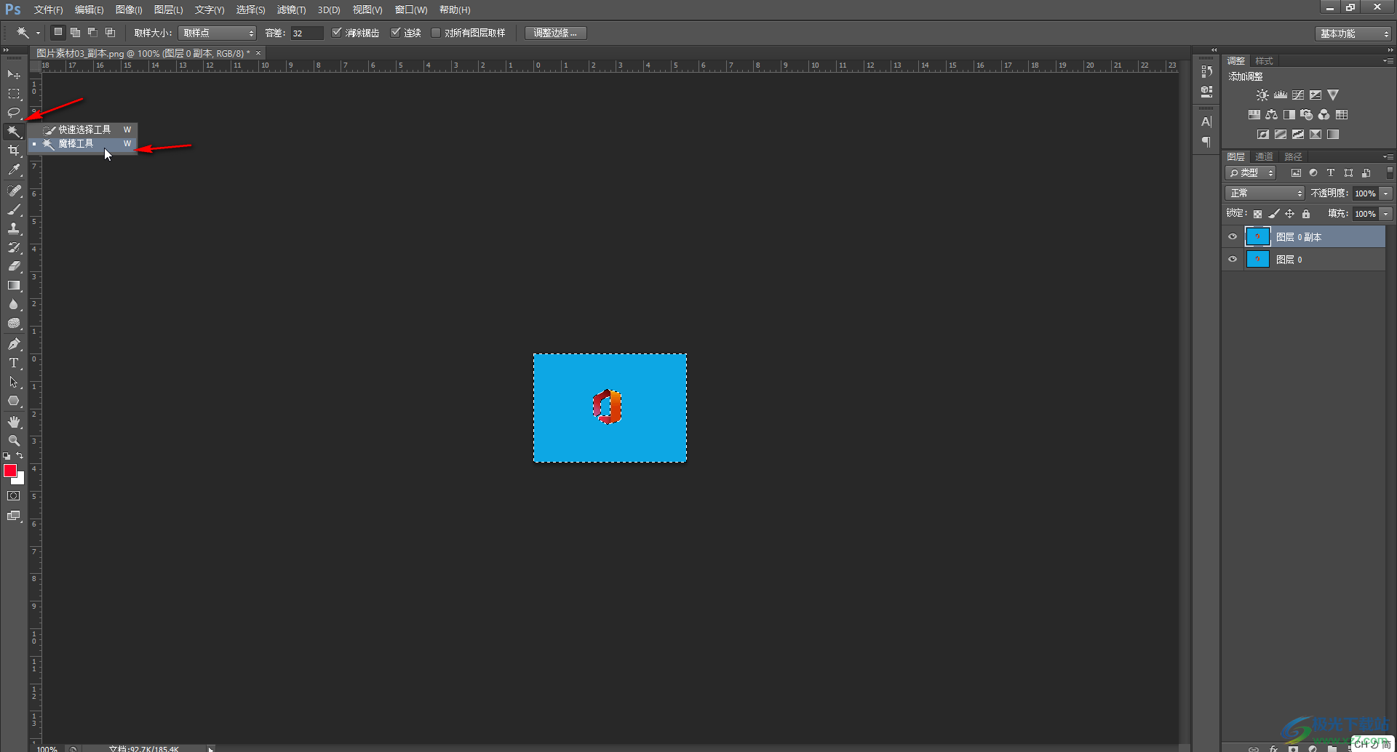Viewport: 1397px width, 752px height.
Task: Open the blend mode 正常 dropdown
Action: coord(1265,193)
